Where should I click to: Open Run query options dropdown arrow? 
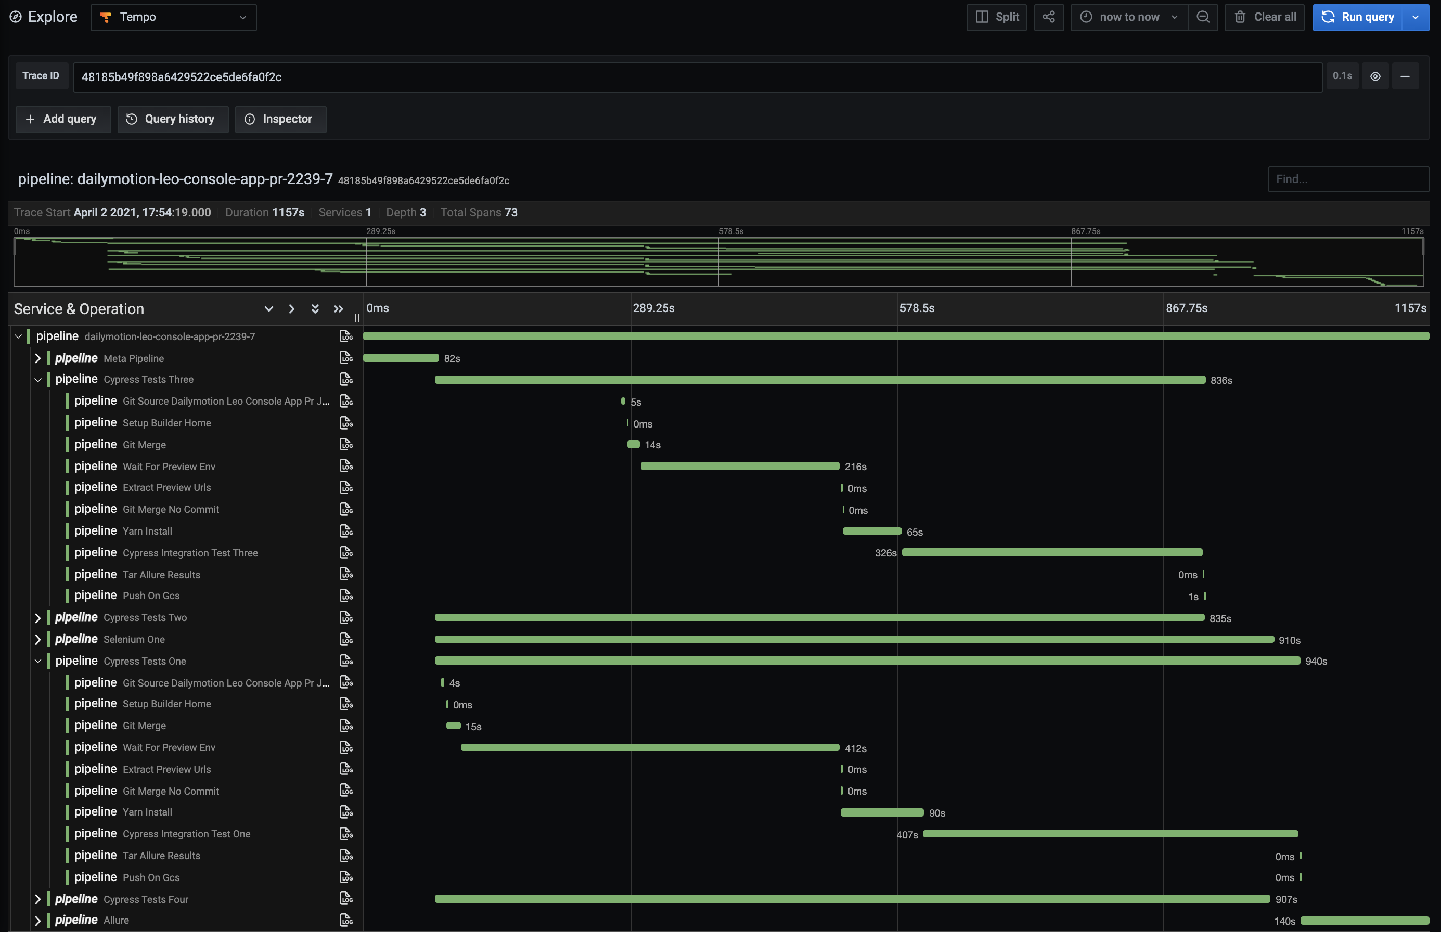point(1415,17)
